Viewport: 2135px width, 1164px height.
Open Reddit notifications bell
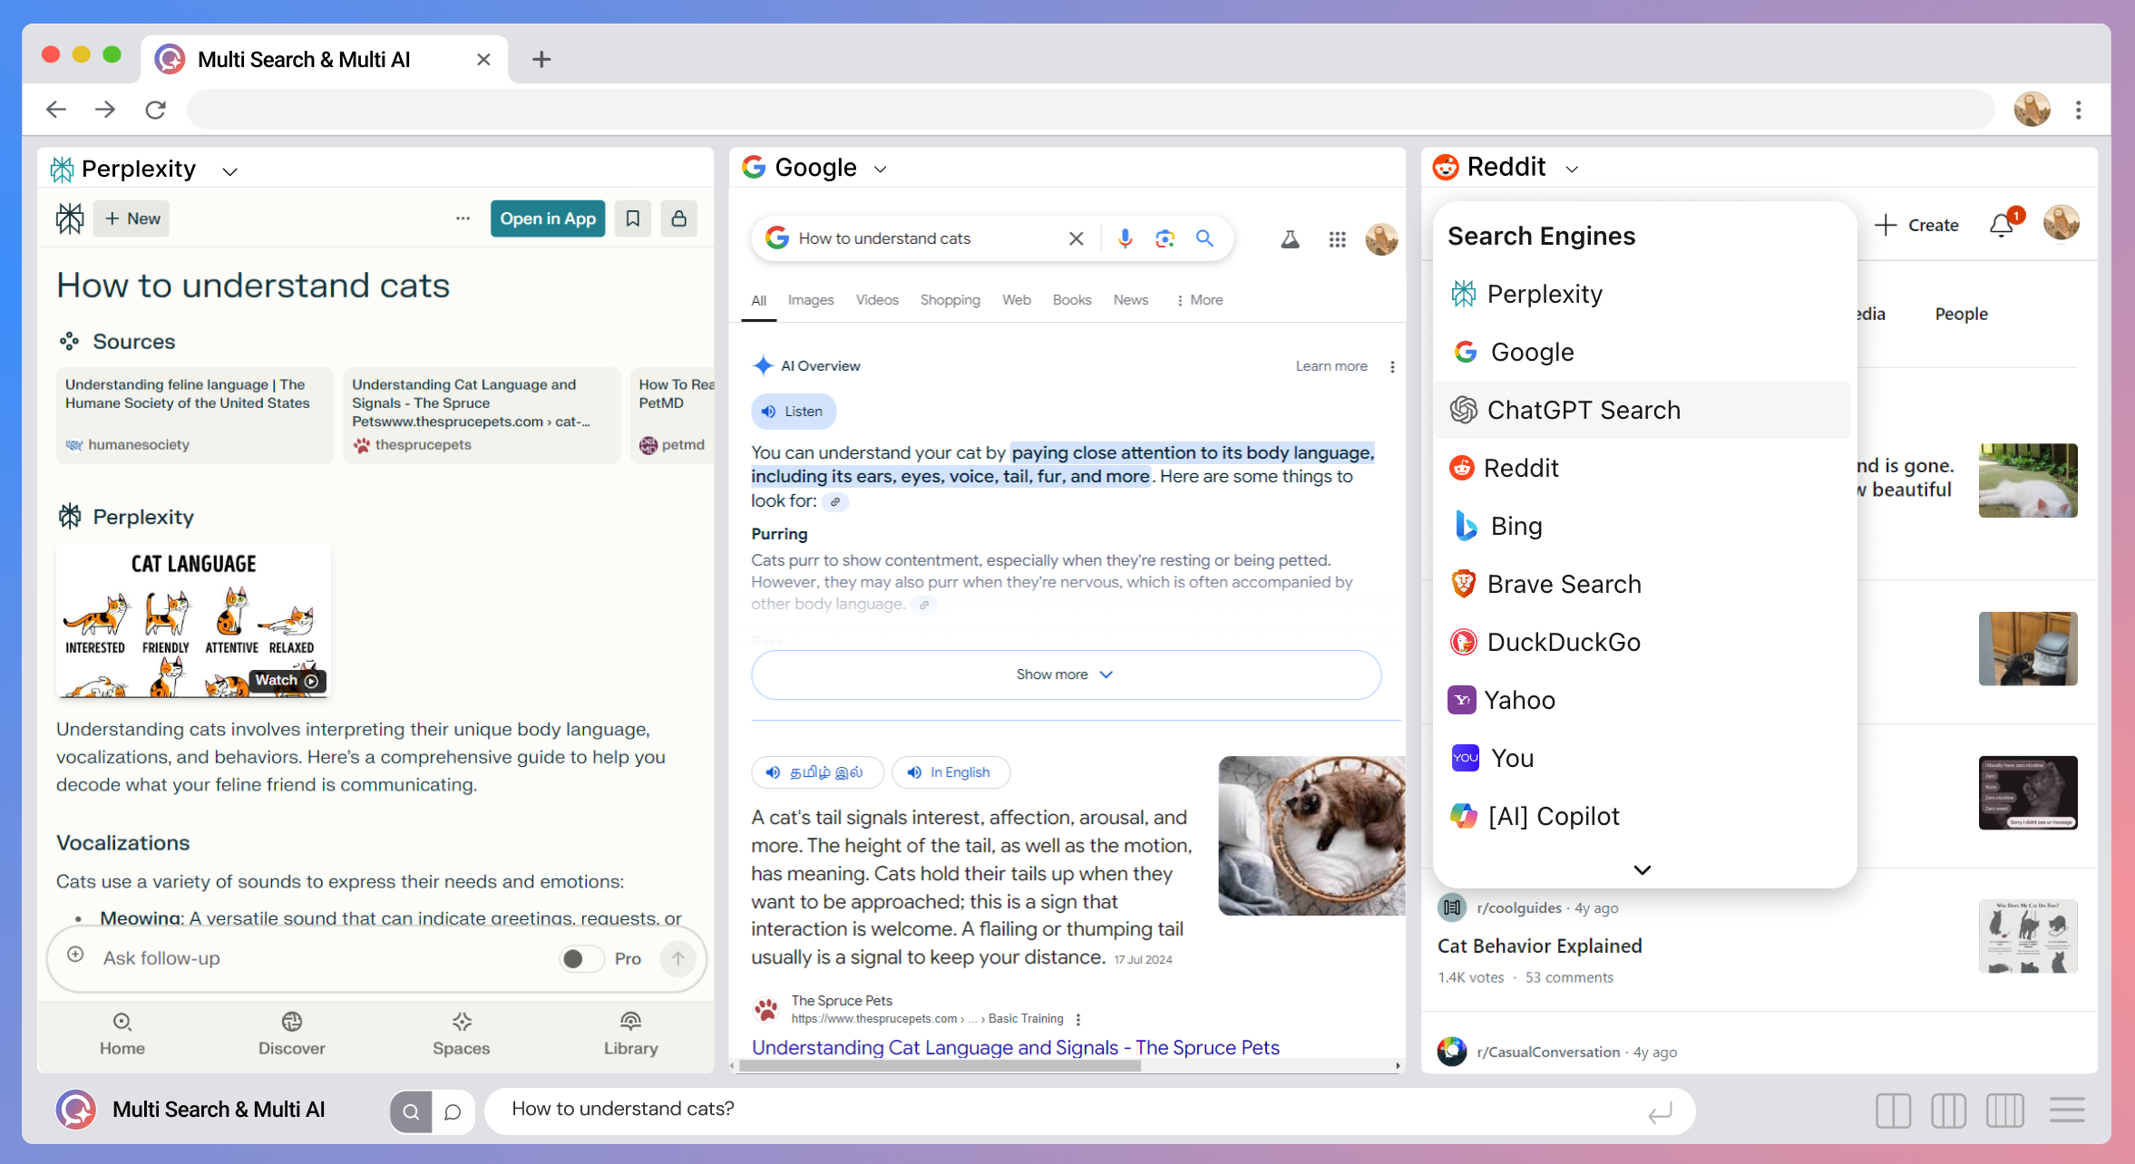[2001, 225]
